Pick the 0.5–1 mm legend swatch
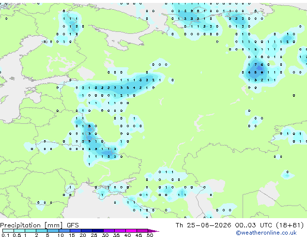Image resolution: width=307 pixels, height=237 pixels. click(19, 231)
